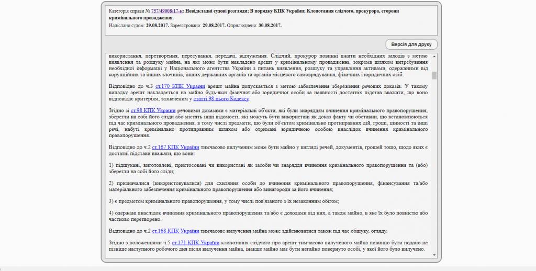Click the scrollbar up arrow
This screenshot has width=536, height=271.
434,57
